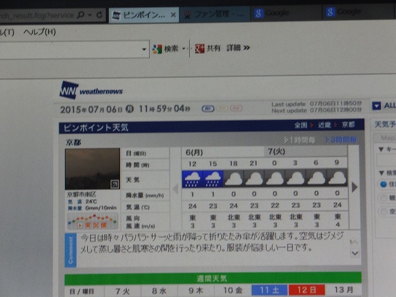Click the cloud icon for 21 o'clock
The height and width of the screenshot is (297, 396).
pos(254,178)
